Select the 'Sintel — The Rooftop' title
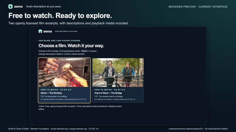The height and width of the screenshot is (132, 236). [x=51, y=93]
